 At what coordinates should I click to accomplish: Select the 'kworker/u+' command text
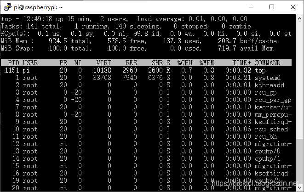tap(273, 107)
